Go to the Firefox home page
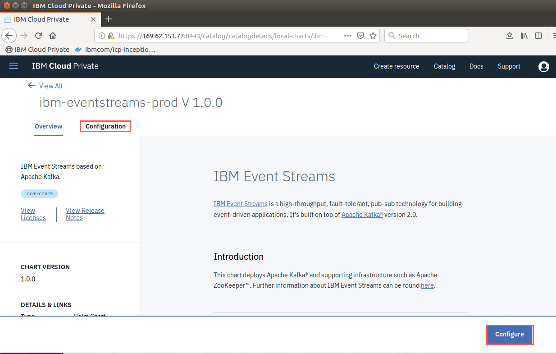This screenshot has height=354, width=556. [x=53, y=36]
